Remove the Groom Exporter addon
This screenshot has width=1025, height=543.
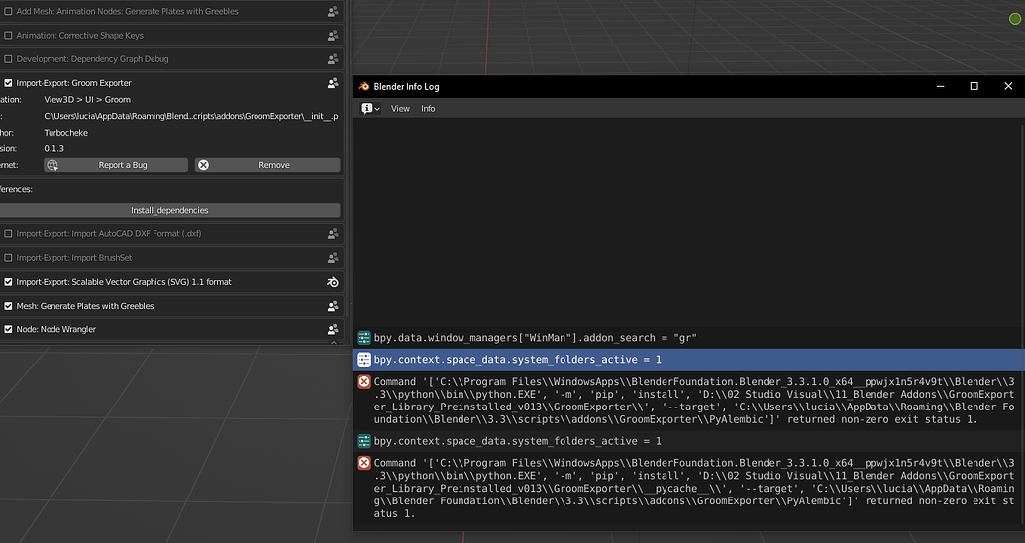pos(267,165)
